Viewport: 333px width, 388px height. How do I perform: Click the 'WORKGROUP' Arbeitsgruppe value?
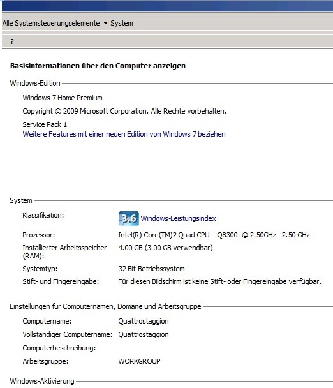pyautogui.click(x=139, y=361)
